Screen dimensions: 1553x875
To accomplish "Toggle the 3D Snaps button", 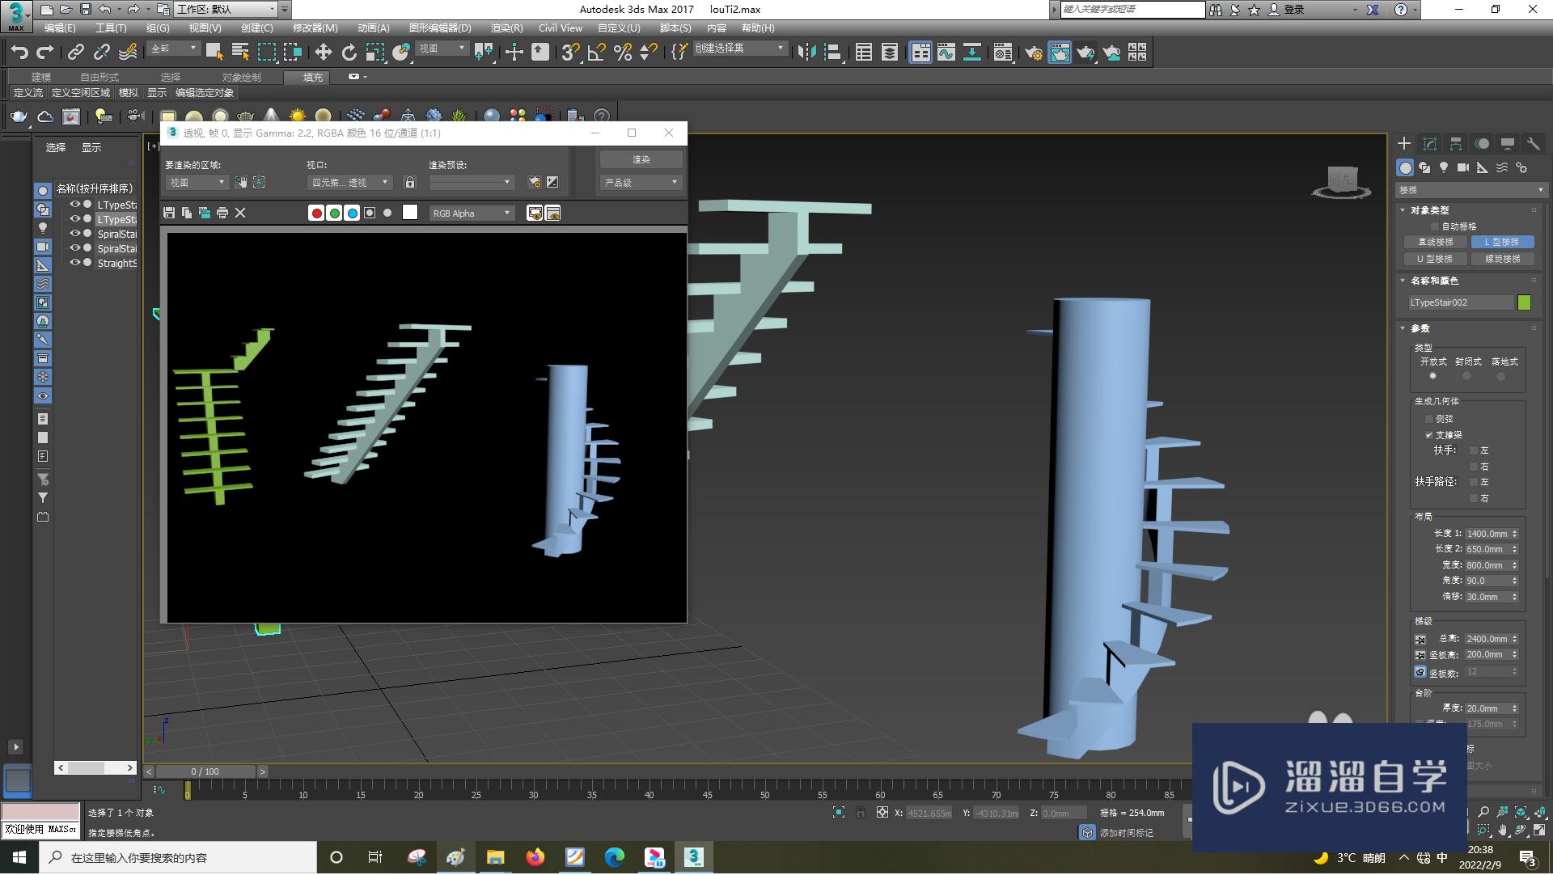I will [x=570, y=53].
